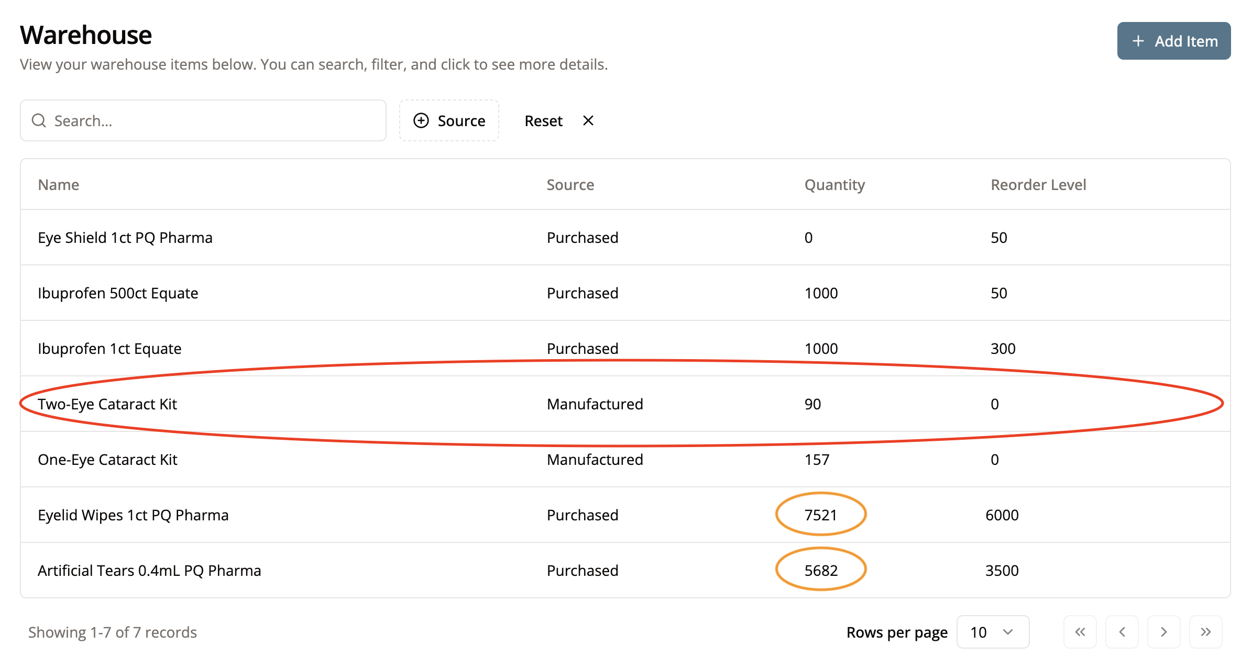Jump to last page with double-right chevron

1205,632
